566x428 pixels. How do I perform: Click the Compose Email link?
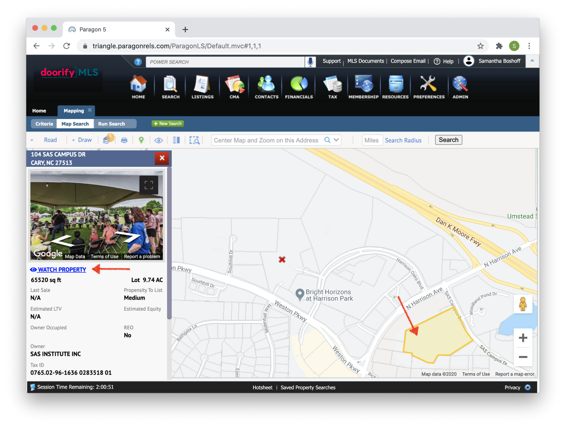(x=408, y=61)
